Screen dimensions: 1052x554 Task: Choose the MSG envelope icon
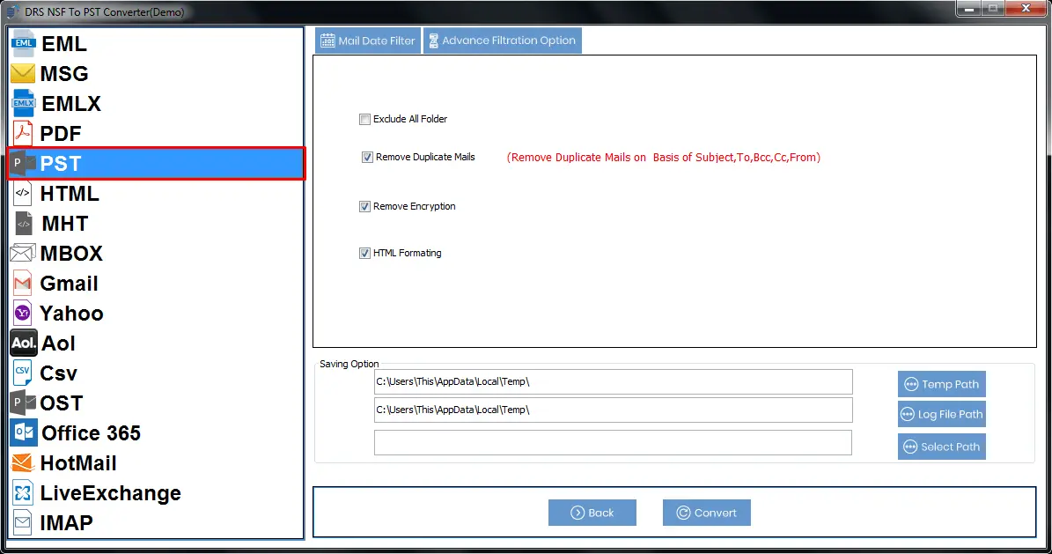(23, 73)
